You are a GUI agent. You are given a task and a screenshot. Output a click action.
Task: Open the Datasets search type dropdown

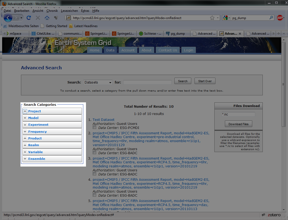(98, 82)
